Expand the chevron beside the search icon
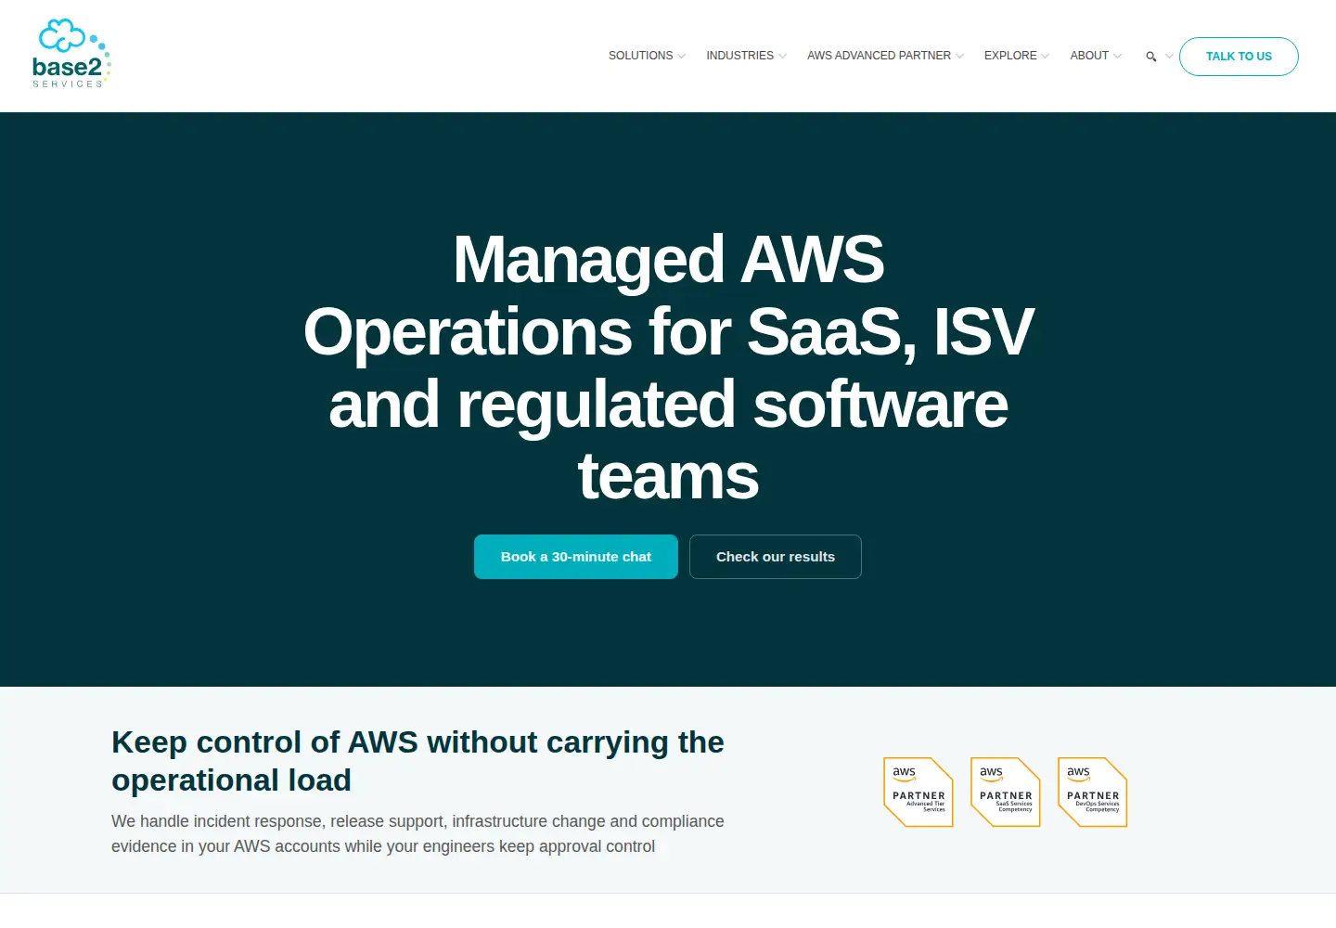Image resolution: width=1336 pixels, height=928 pixels. pos(1169,57)
